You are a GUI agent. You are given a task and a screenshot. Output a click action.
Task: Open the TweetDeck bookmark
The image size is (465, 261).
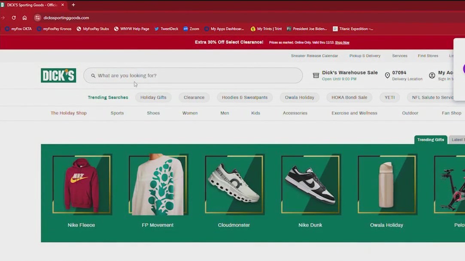coord(166,29)
